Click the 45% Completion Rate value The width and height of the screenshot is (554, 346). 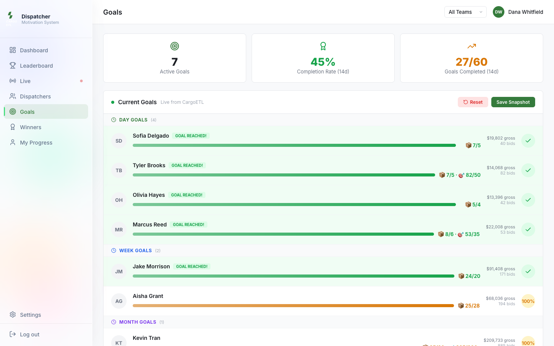(x=323, y=62)
